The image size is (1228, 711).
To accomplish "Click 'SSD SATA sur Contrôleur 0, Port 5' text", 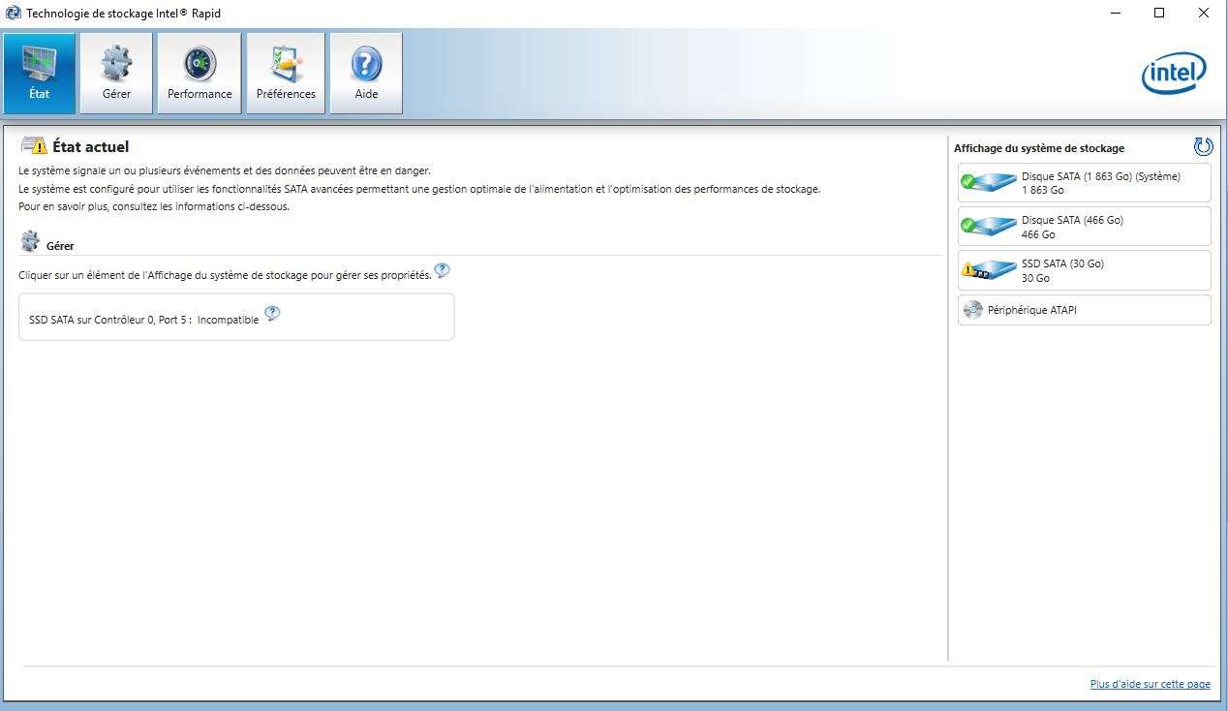I will (x=110, y=320).
